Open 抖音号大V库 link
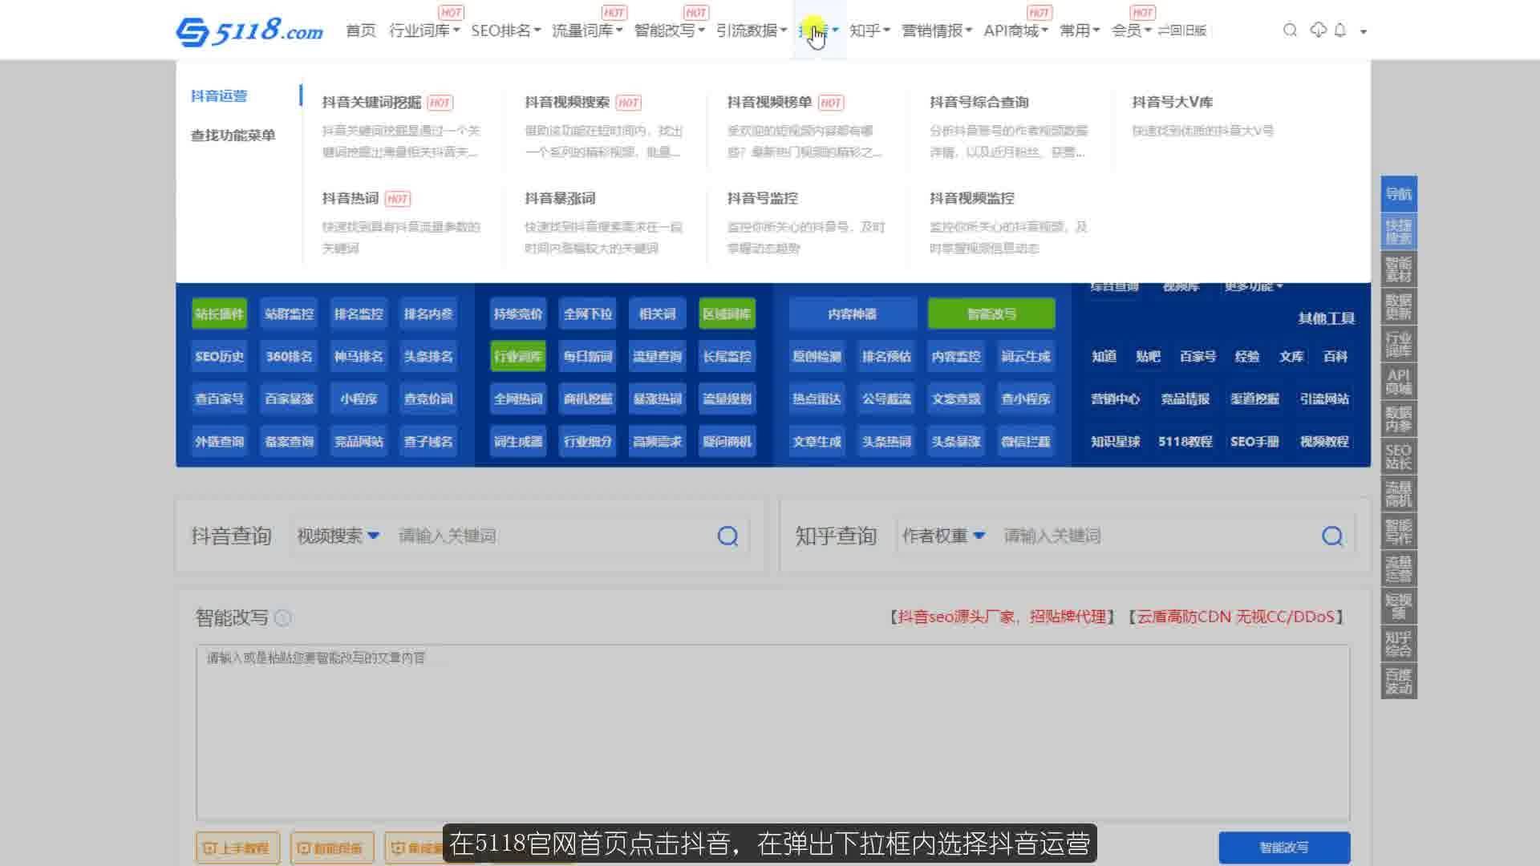The image size is (1540, 866). [1172, 102]
